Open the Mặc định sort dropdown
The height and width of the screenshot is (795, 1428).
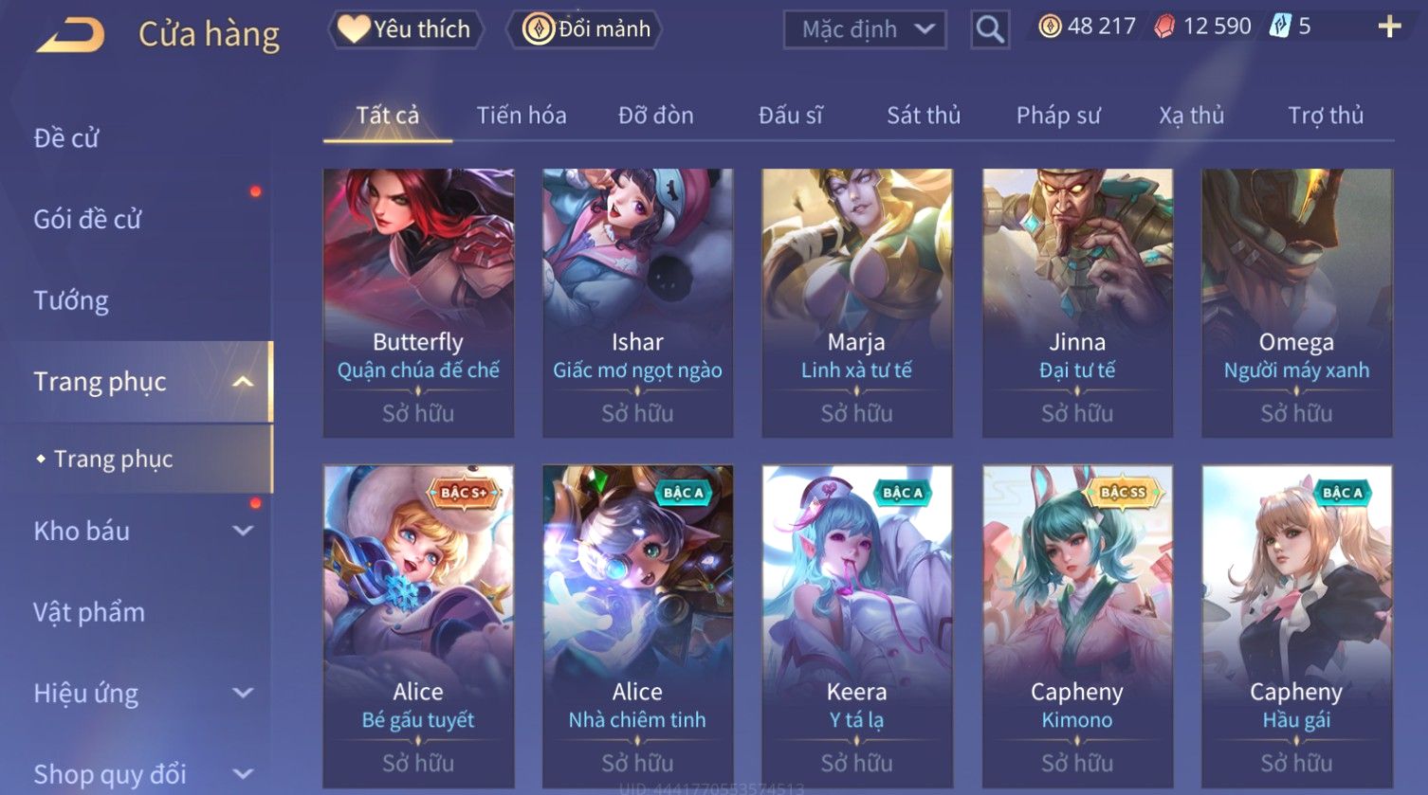point(865,30)
